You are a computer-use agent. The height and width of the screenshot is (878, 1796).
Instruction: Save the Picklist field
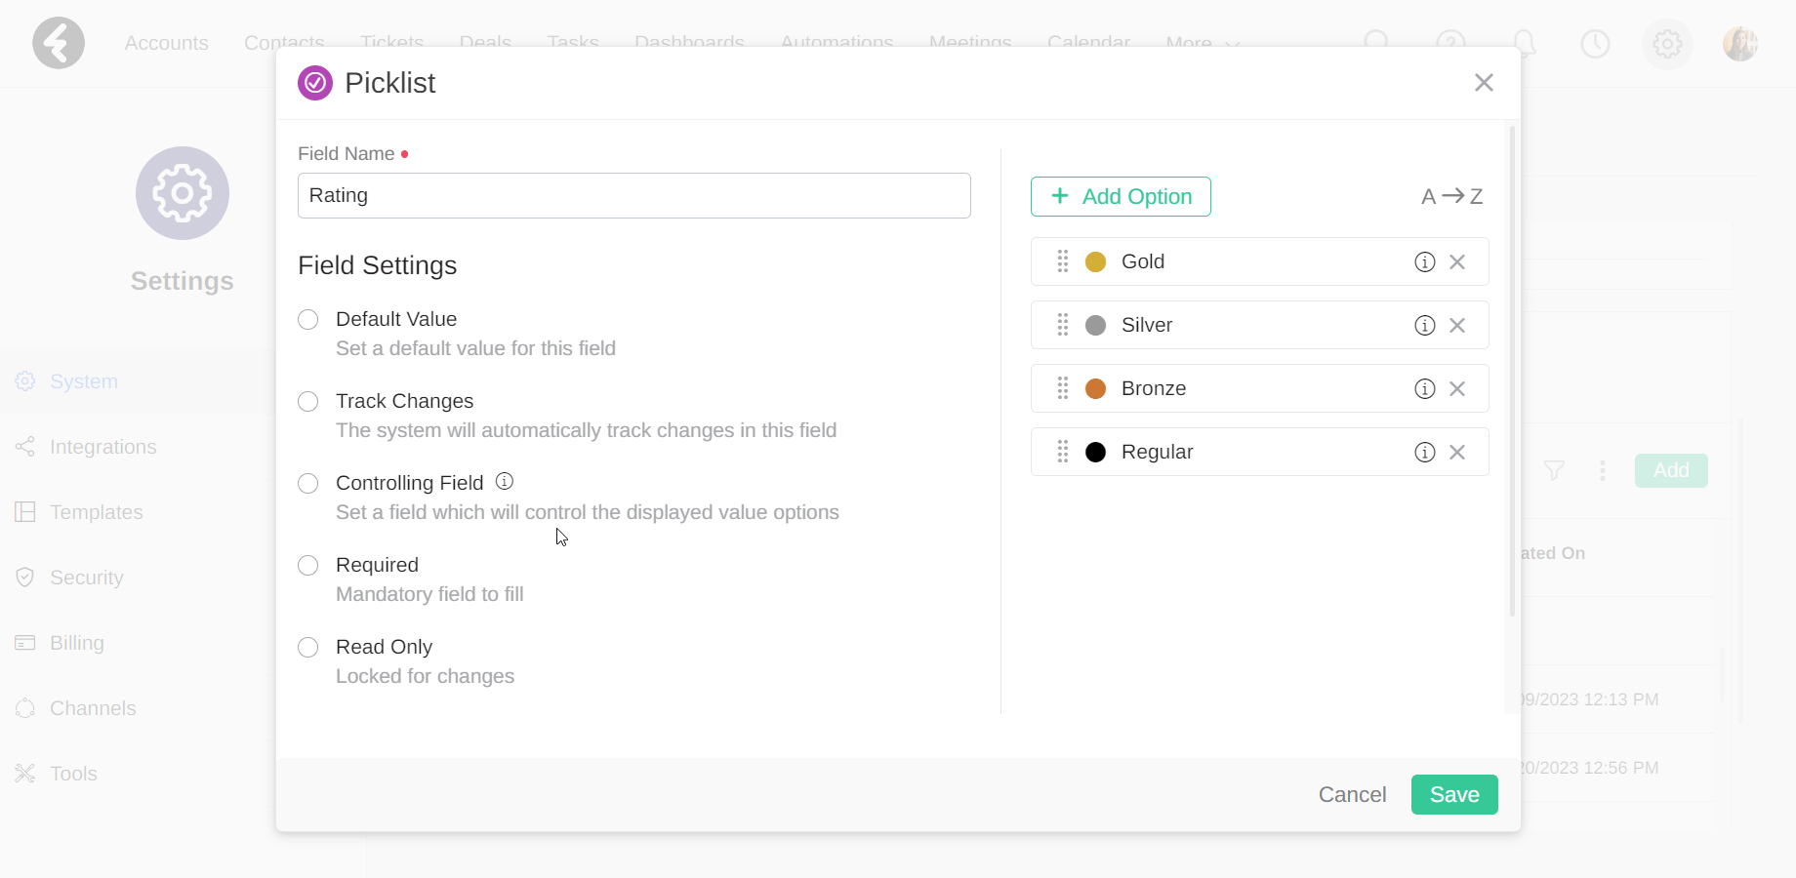[x=1454, y=795]
